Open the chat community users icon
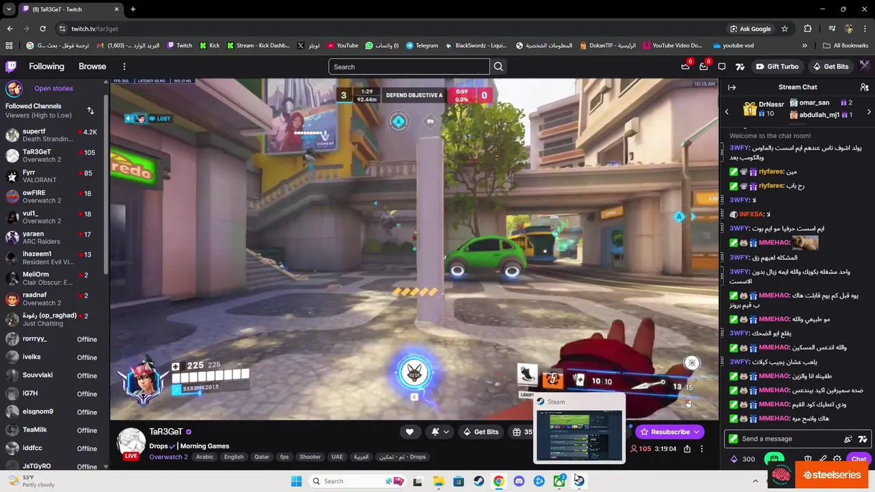Screen dimensions: 875x492 click(x=864, y=87)
